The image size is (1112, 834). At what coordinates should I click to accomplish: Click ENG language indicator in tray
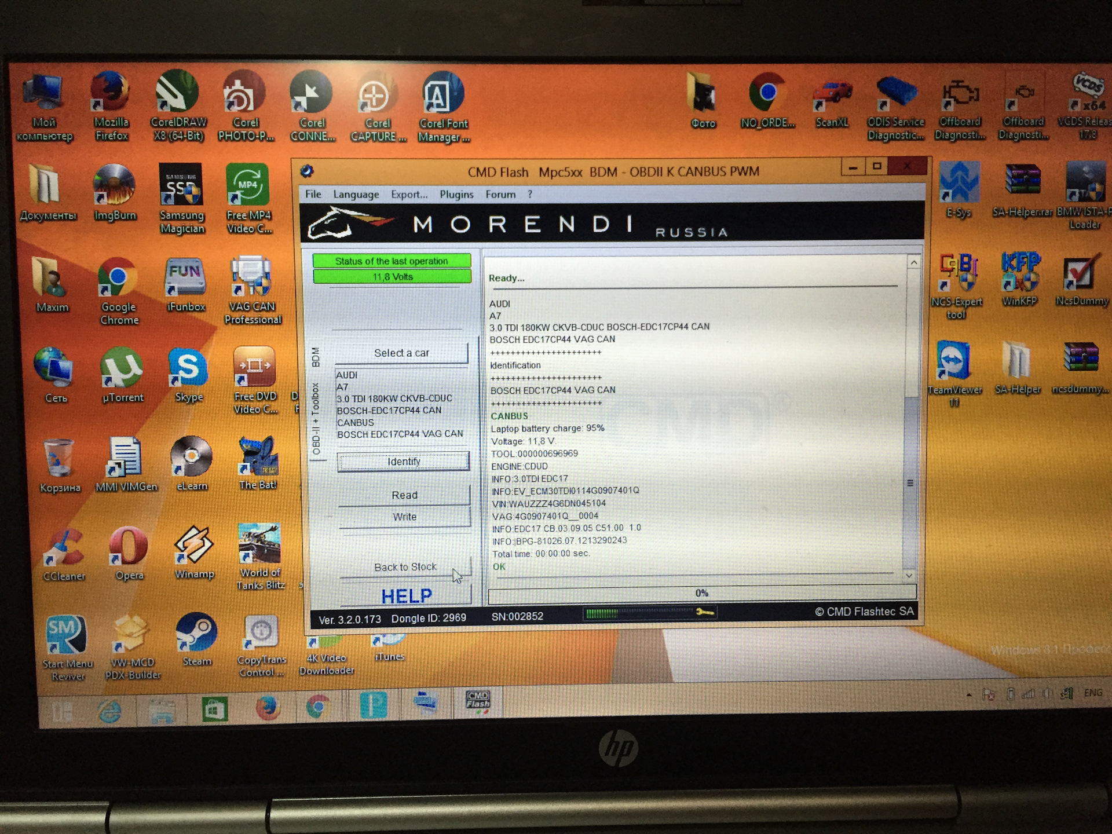pyautogui.click(x=1093, y=693)
